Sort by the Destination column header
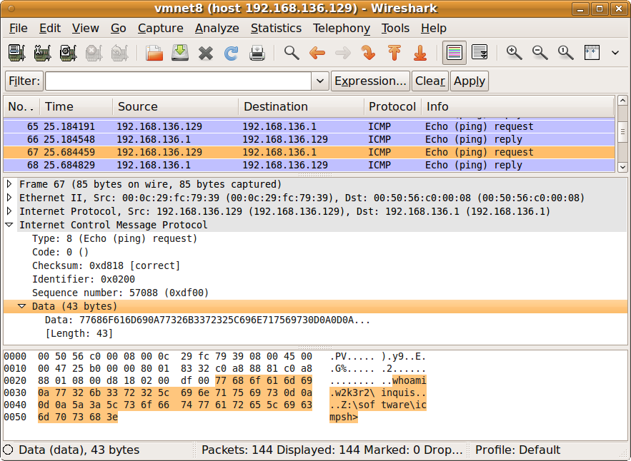 coord(302,106)
